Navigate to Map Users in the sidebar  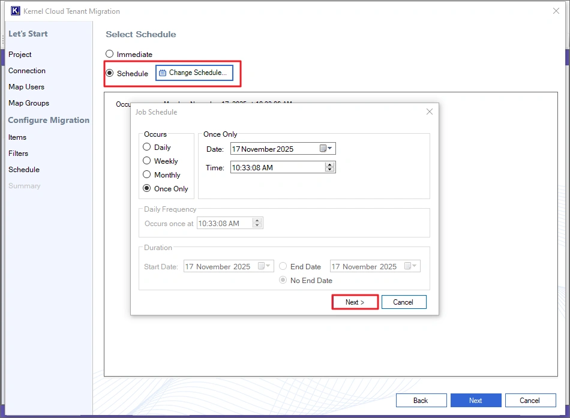(x=26, y=86)
